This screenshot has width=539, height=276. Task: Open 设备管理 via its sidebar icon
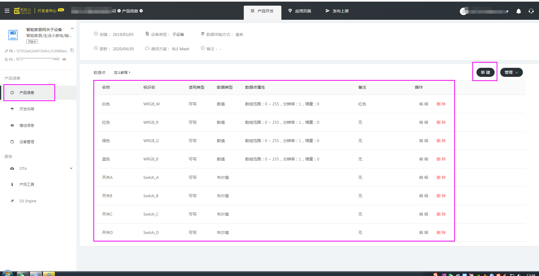[12, 142]
